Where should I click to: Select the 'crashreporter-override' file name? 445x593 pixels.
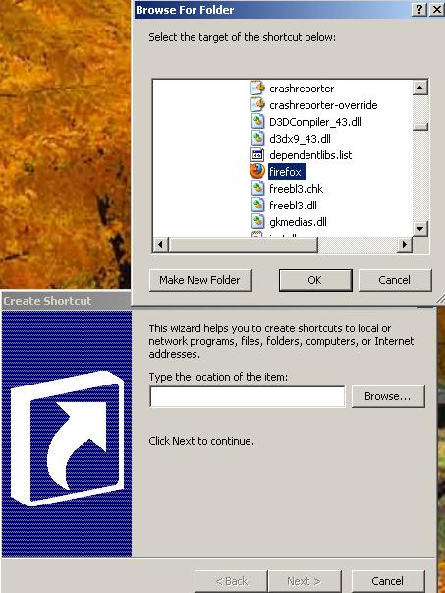click(x=323, y=105)
